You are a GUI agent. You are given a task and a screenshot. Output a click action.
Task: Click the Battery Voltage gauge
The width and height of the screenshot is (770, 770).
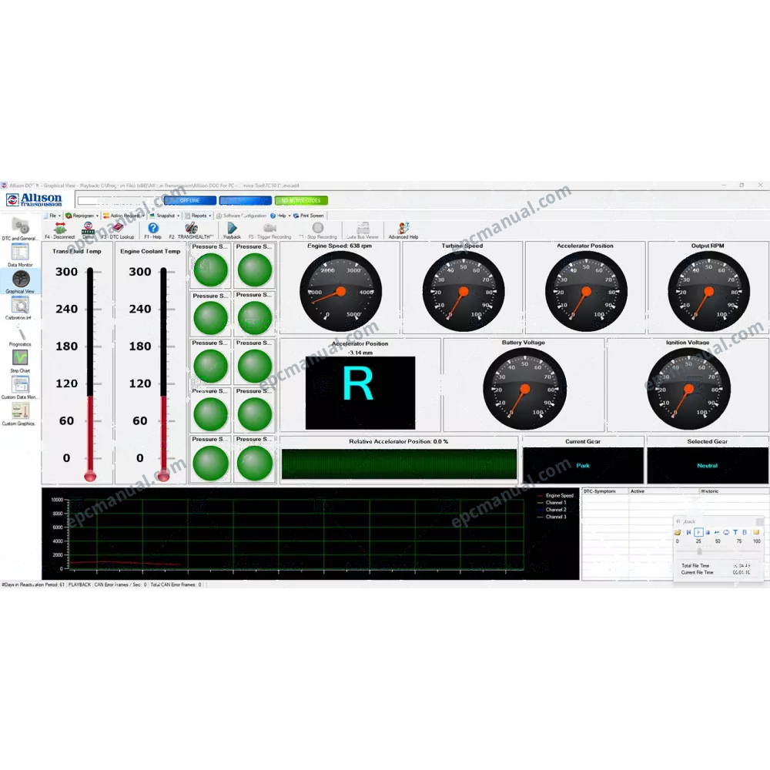524,388
